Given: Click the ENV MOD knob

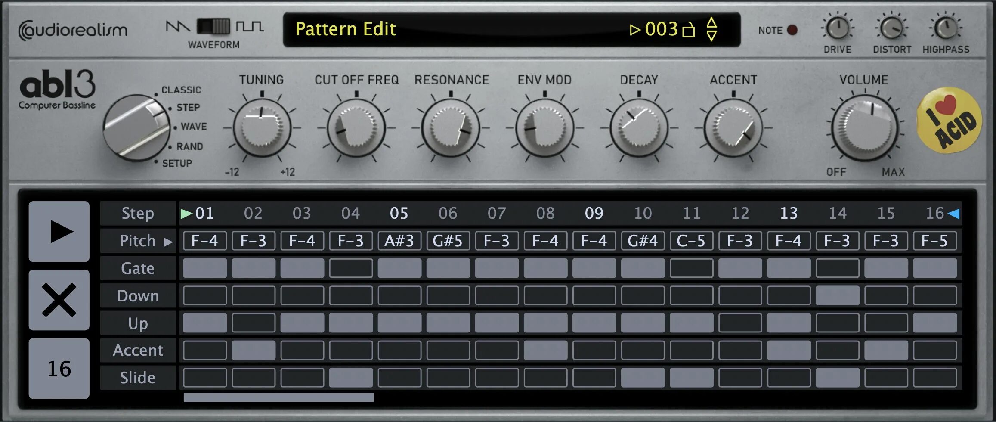Looking at the screenshot, I should 544,128.
